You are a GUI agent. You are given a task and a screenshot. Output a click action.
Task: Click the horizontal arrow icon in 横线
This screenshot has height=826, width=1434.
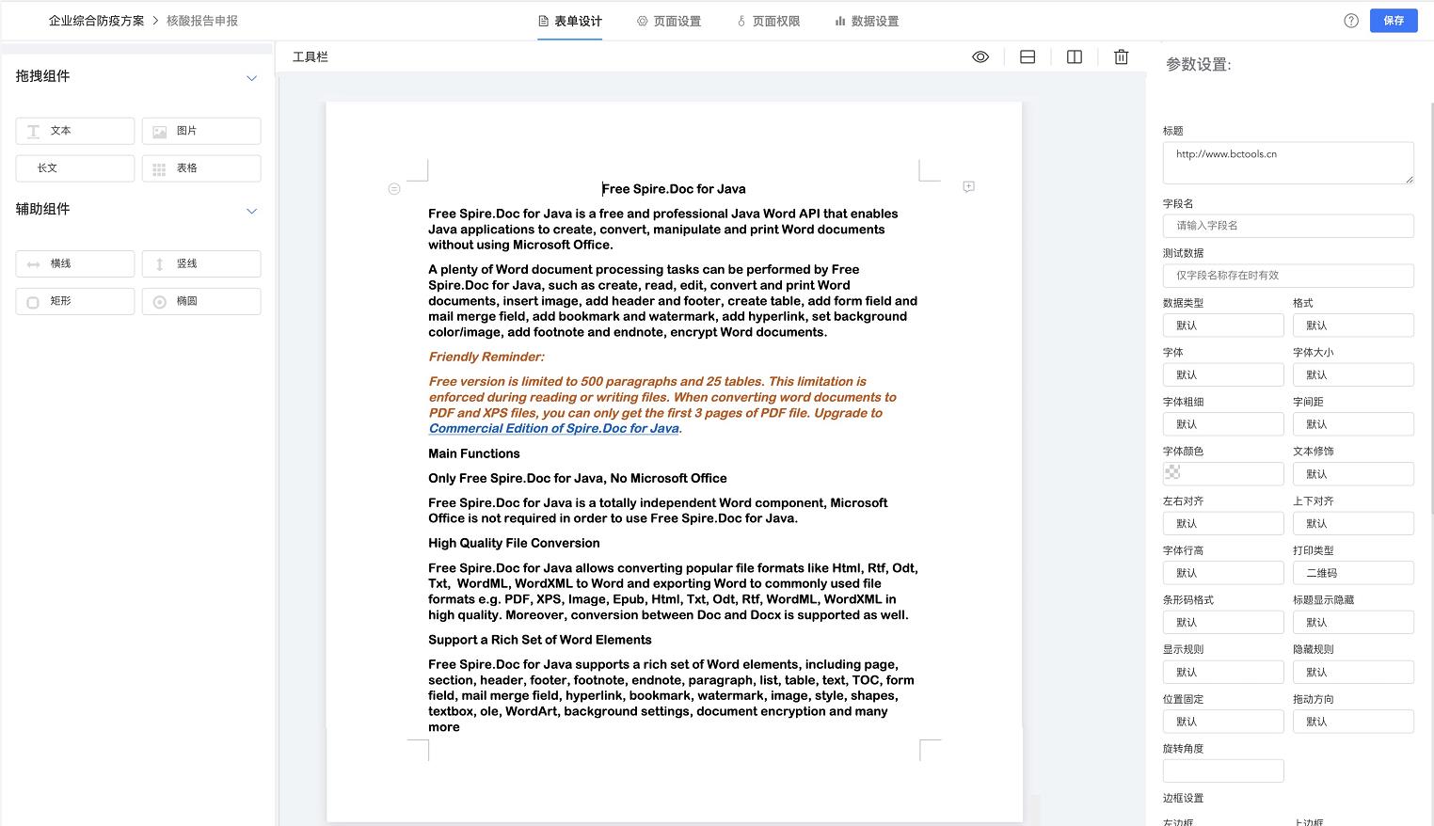(33, 264)
